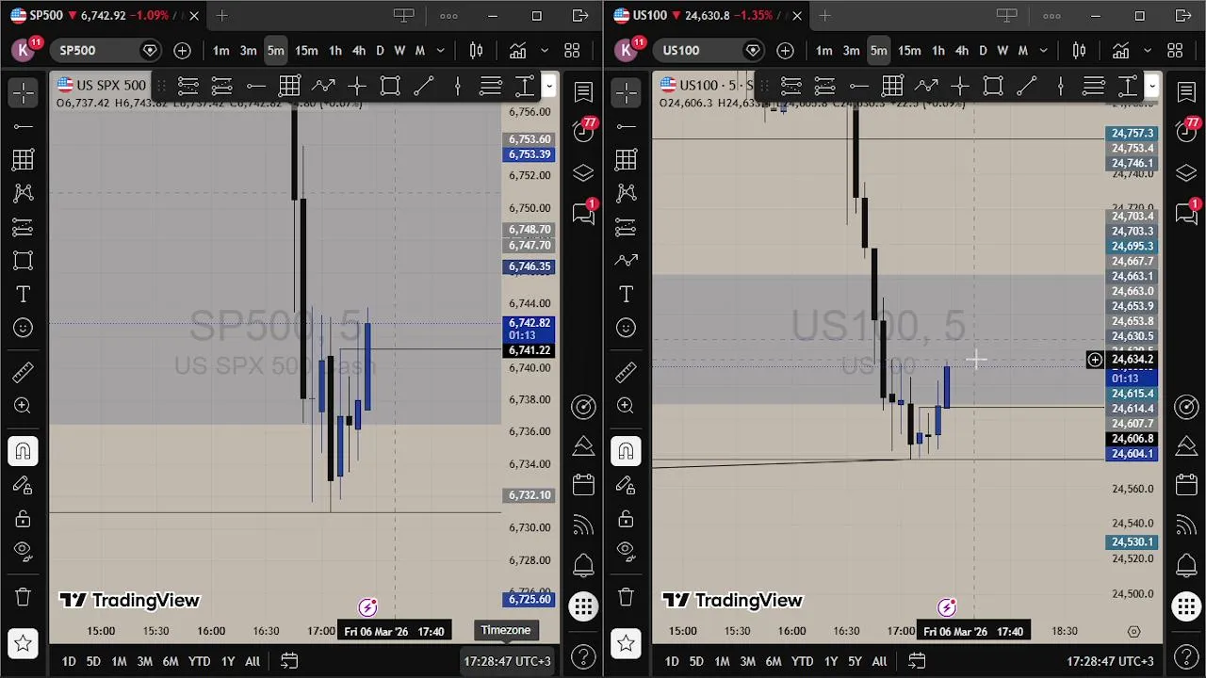The height and width of the screenshot is (678, 1206).
Task: Open chats panel with badge in US100 window
Action: (x=1186, y=214)
